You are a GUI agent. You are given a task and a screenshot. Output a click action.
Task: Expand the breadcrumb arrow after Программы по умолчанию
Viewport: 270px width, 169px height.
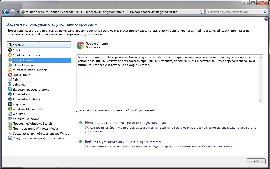click(127, 12)
